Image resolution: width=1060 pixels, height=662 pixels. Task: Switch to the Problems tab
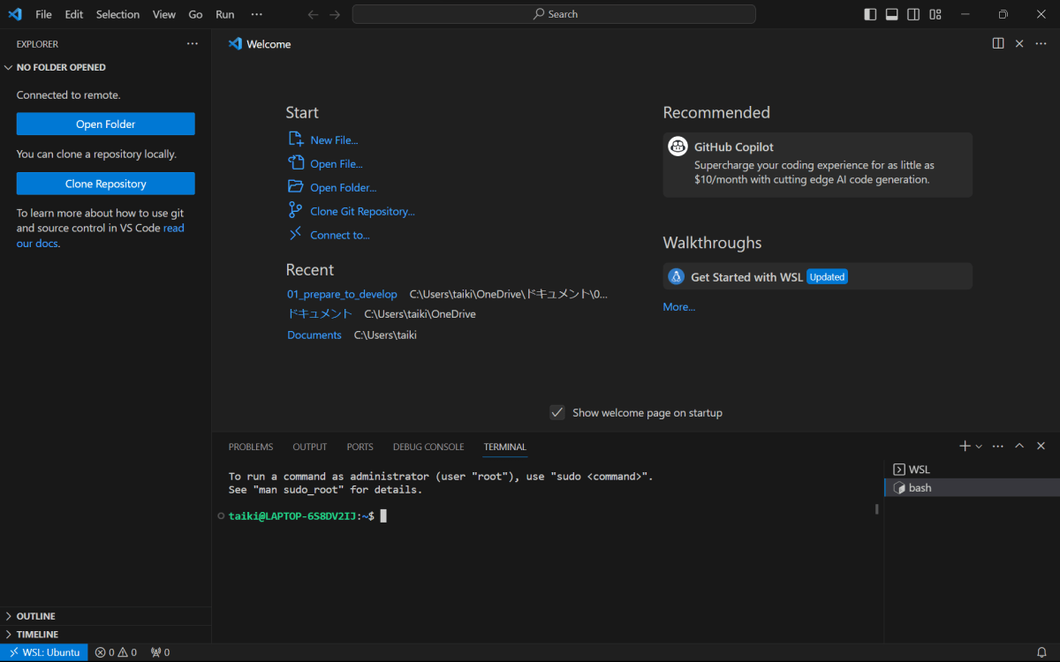coord(251,447)
